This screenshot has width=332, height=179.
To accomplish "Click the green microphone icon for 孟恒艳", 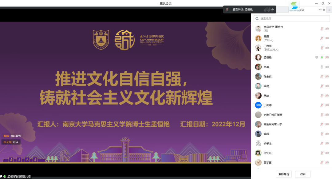I will point(322,58).
